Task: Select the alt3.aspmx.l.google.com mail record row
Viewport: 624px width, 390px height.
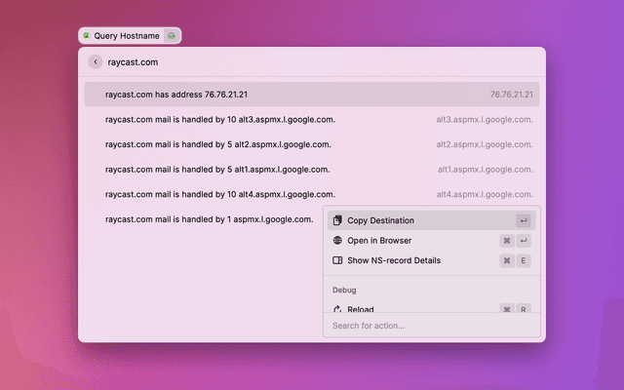Action: point(312,120)
